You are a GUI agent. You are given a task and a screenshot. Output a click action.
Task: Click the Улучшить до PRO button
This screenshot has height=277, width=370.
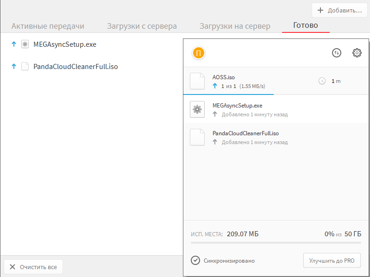(x=332, y=260)
